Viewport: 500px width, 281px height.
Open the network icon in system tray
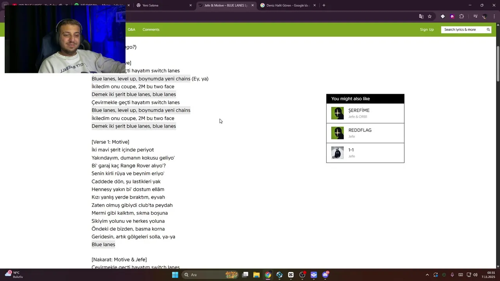[x=468, y=275]
